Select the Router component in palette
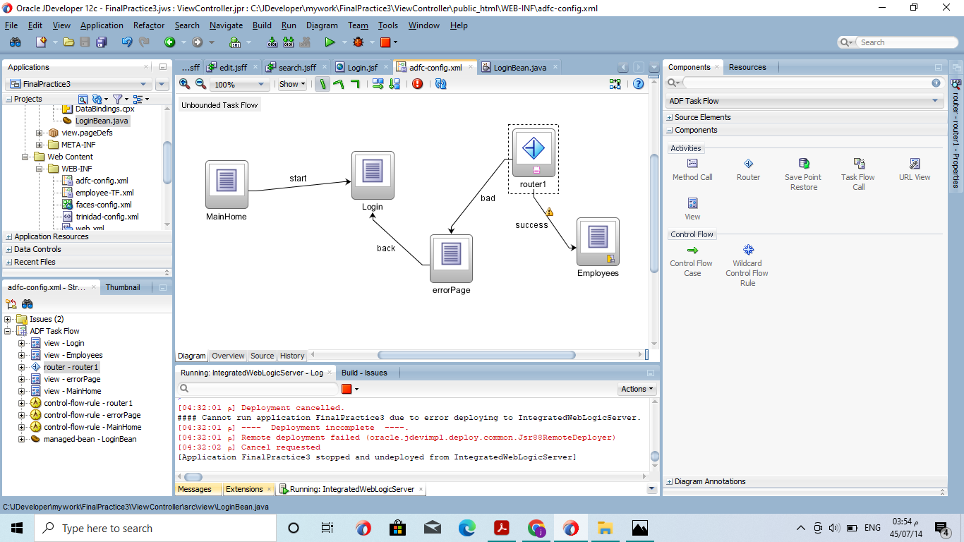 pos(748,169)
